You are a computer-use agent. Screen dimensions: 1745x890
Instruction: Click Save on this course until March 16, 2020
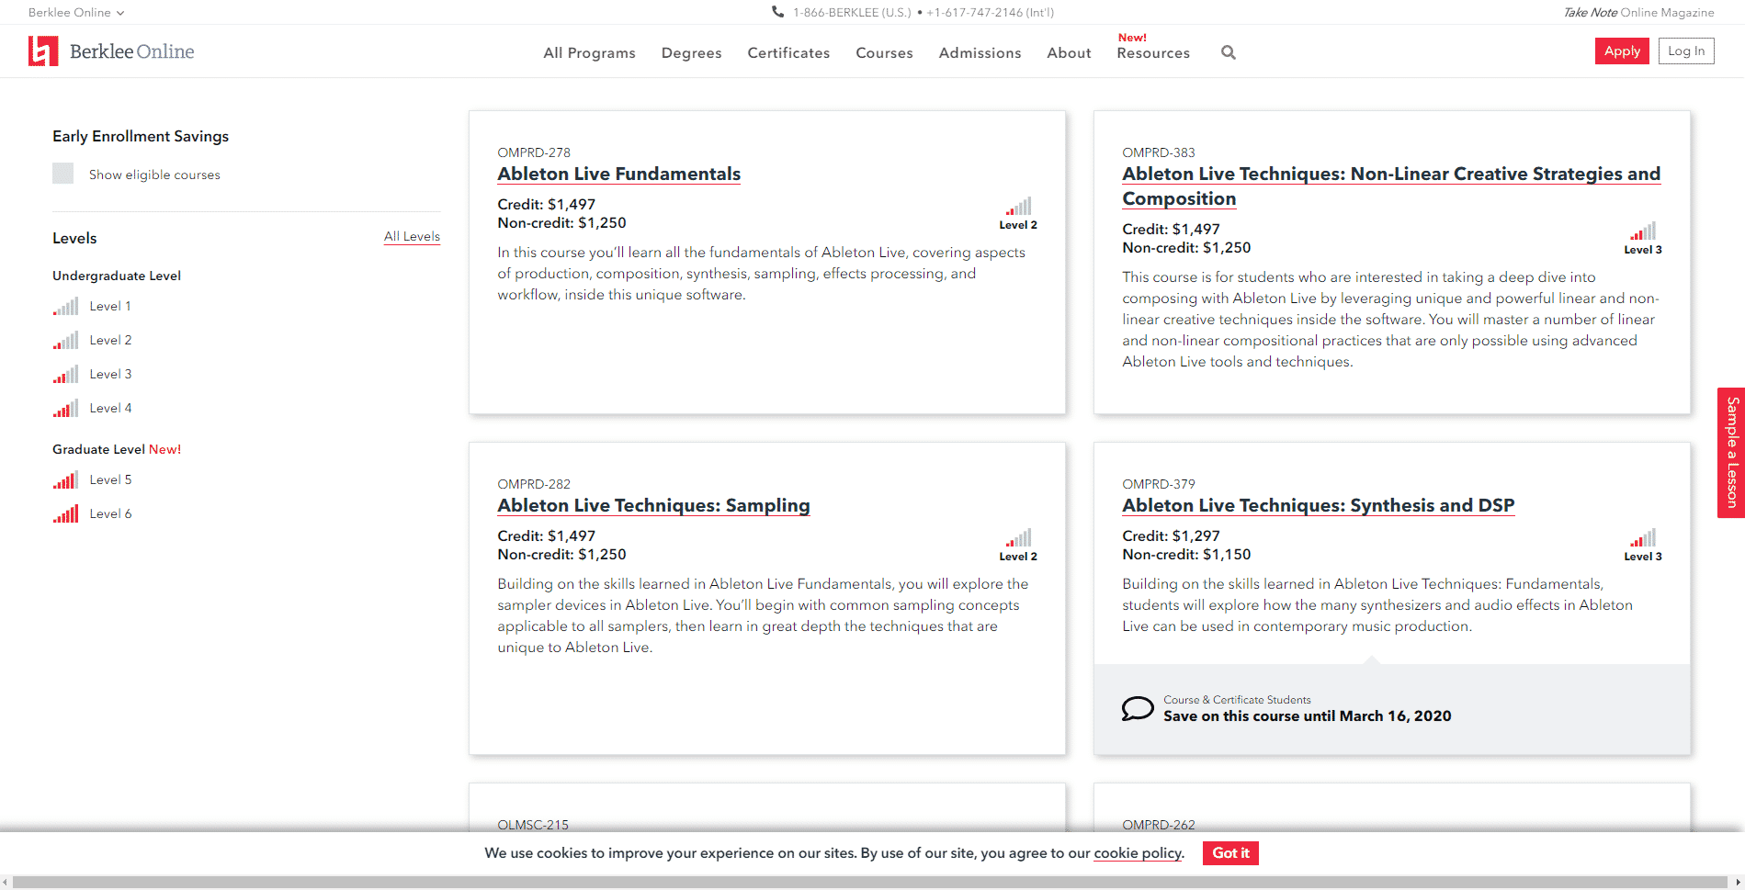1308,716
